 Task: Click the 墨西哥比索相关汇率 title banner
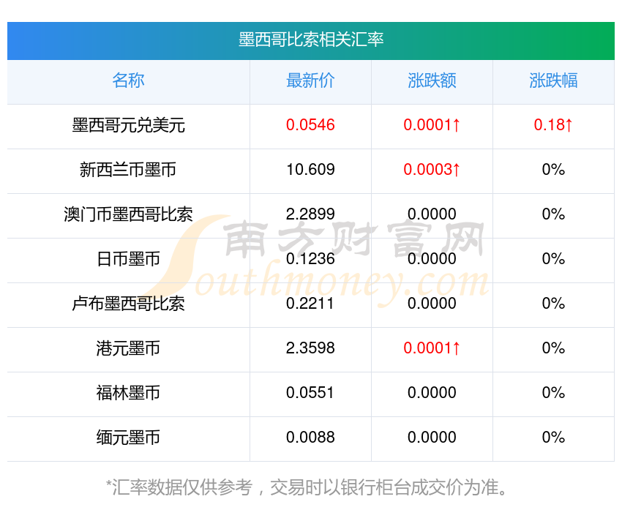pyautogui.click(x=311, y=41)
